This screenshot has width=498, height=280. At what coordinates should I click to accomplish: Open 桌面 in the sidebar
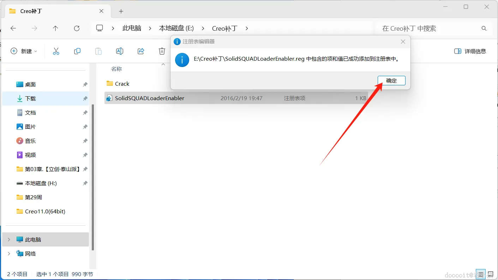30,85
